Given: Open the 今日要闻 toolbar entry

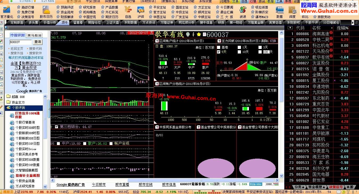Looking at the screenshot, I should (224, 7).
